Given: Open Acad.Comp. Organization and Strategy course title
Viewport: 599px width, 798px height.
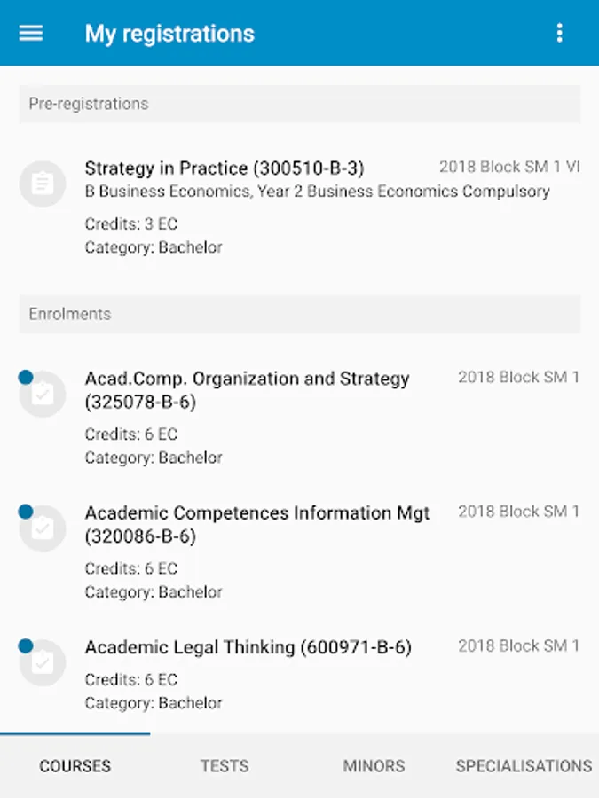Looking at the screenshot, I should (247, 390).
